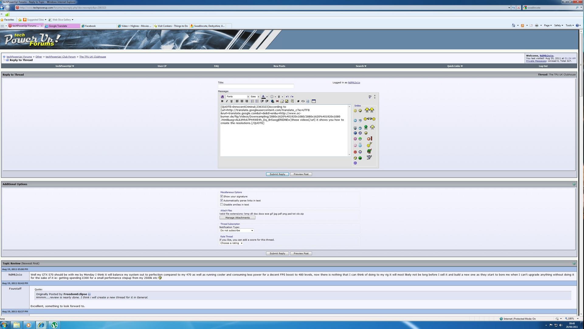584x329 pixels.
Task: Open the User CP navbar item
Action: (x=162, y=66)
